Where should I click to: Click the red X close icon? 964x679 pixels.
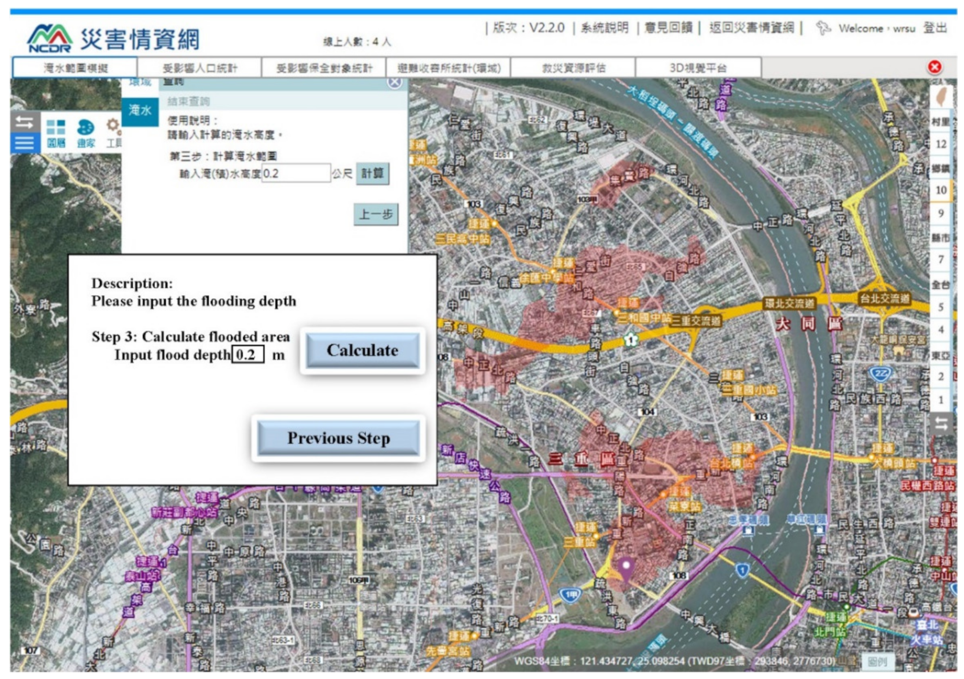[935, 67]
